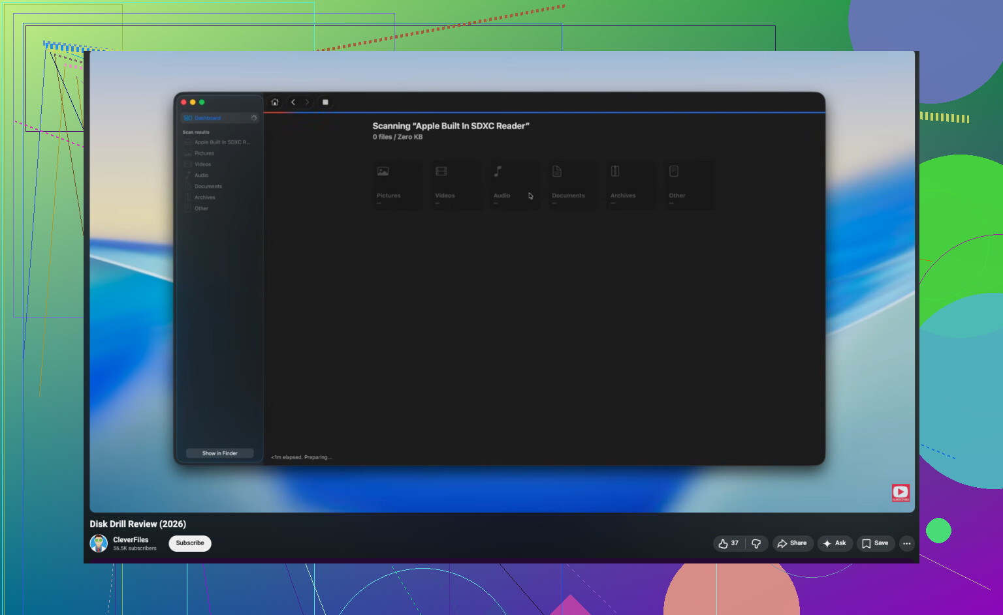The height and width of the screenshot is (615, 1003).
Task: Click the '56.5K subscribers' text
Action: pos(135,548)
